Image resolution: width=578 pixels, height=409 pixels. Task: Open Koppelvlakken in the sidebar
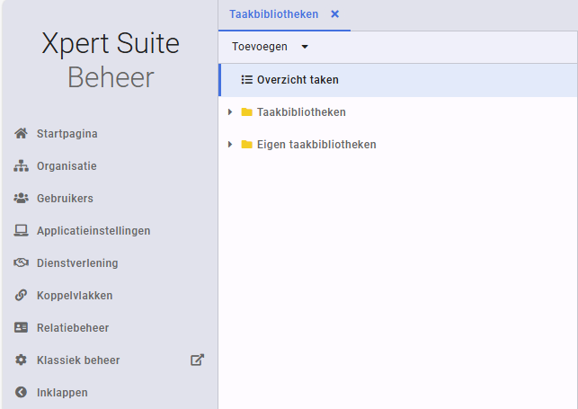tap(75, 296)
